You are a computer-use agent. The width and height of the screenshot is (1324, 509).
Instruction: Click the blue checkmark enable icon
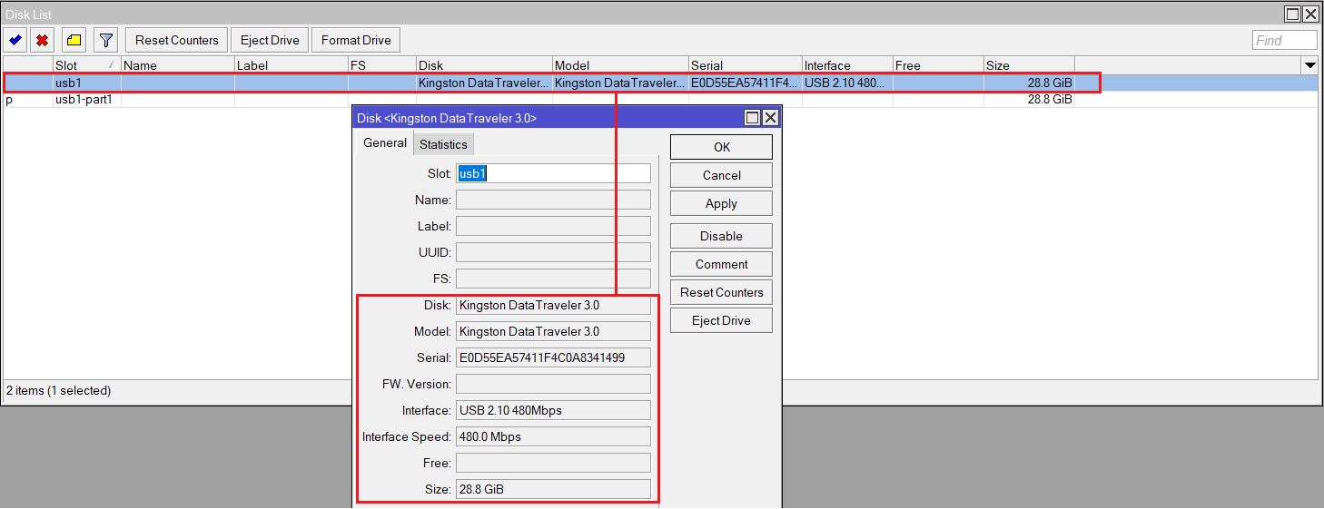pos(15,40)
